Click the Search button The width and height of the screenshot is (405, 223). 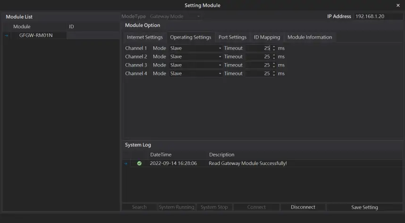point(139,207)
